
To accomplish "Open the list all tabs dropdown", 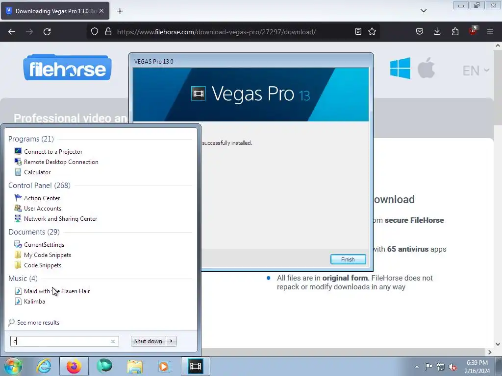I will tap(423, 11).
